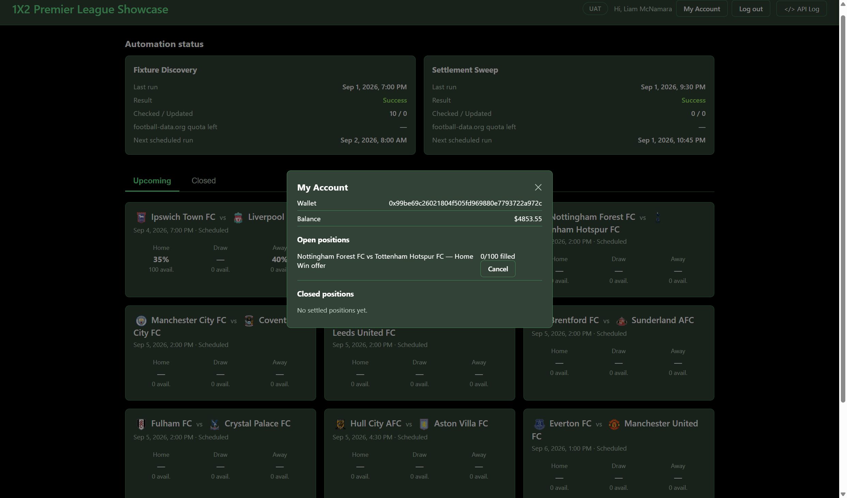Cancel the Nottingham Forest Home Win offer
Viewport: 847px width, 498px height.
click(498, 269)
